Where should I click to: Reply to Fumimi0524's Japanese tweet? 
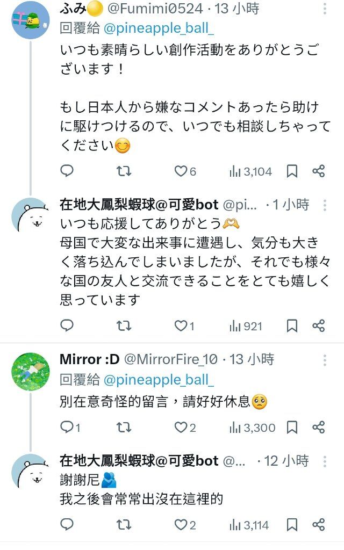[x=67, y=171]
